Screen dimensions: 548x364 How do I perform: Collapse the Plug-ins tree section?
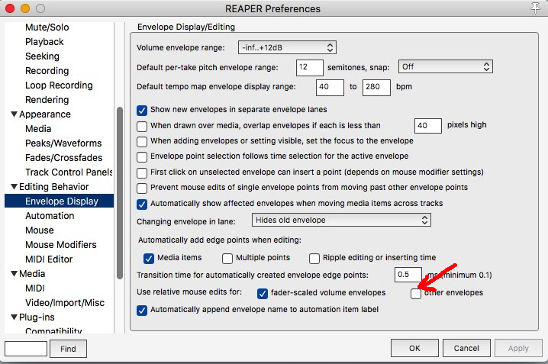point(14,317)
